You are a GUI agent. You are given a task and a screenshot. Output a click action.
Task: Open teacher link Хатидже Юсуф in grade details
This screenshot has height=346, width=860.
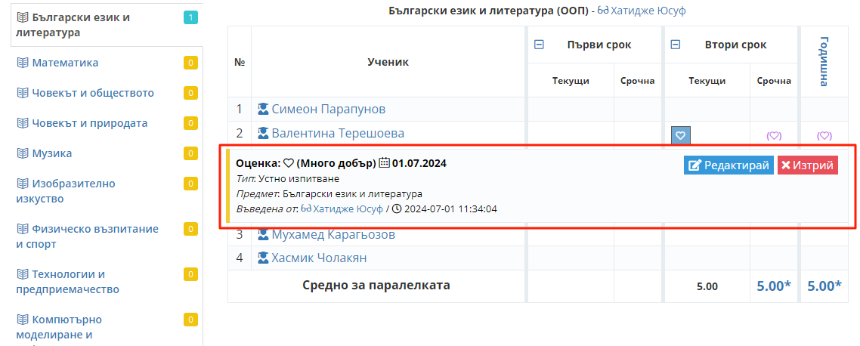[x=348, y=209]
